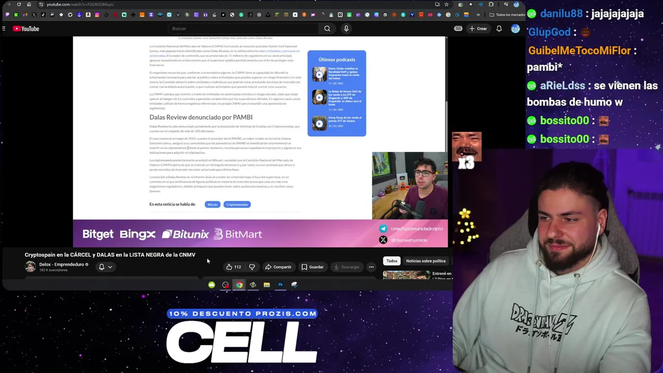Open the 'Entrené en' recommended video thumbnail

click(407, 275)
